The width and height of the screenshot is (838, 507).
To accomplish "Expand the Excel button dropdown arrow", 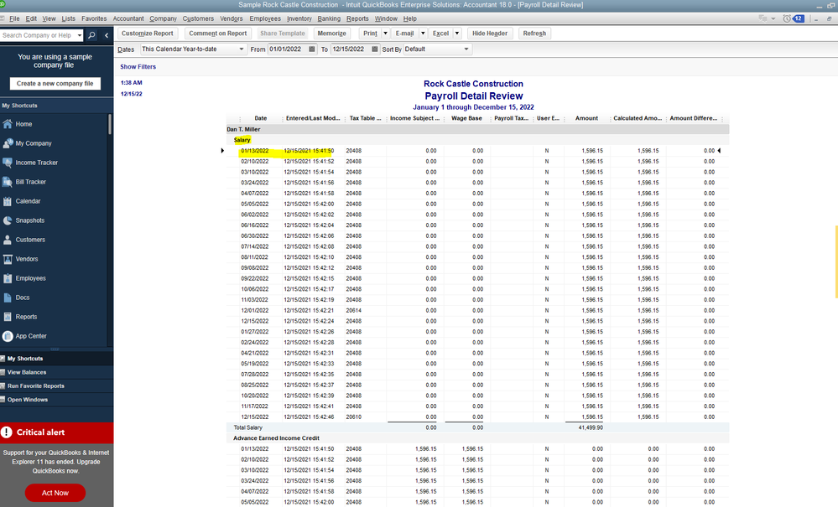I will (x=456, y=34).
